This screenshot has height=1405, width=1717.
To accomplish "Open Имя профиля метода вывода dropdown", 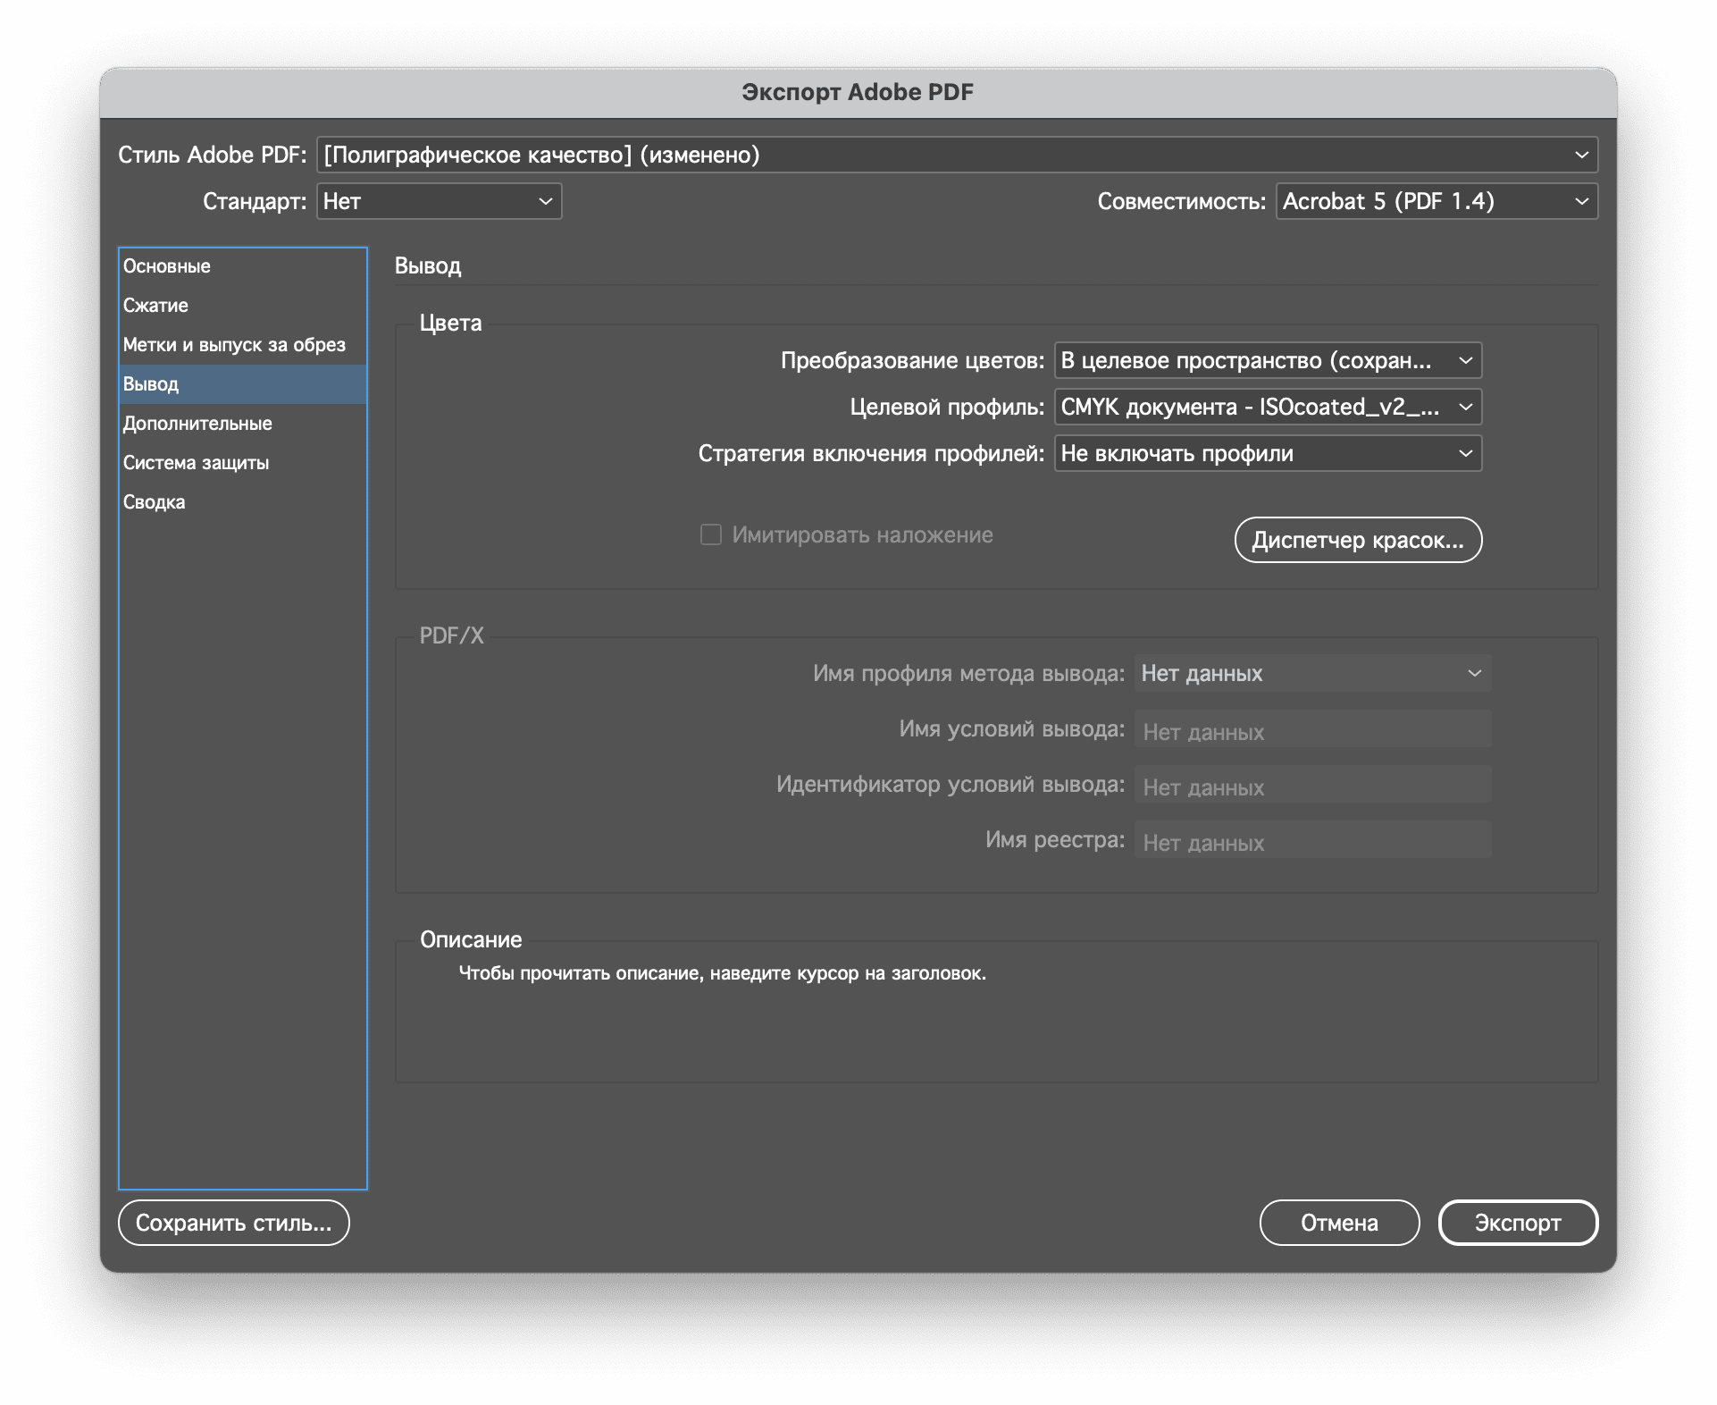I will (1312, 673).
